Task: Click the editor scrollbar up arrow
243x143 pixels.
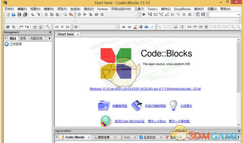Action: (239, 39)
